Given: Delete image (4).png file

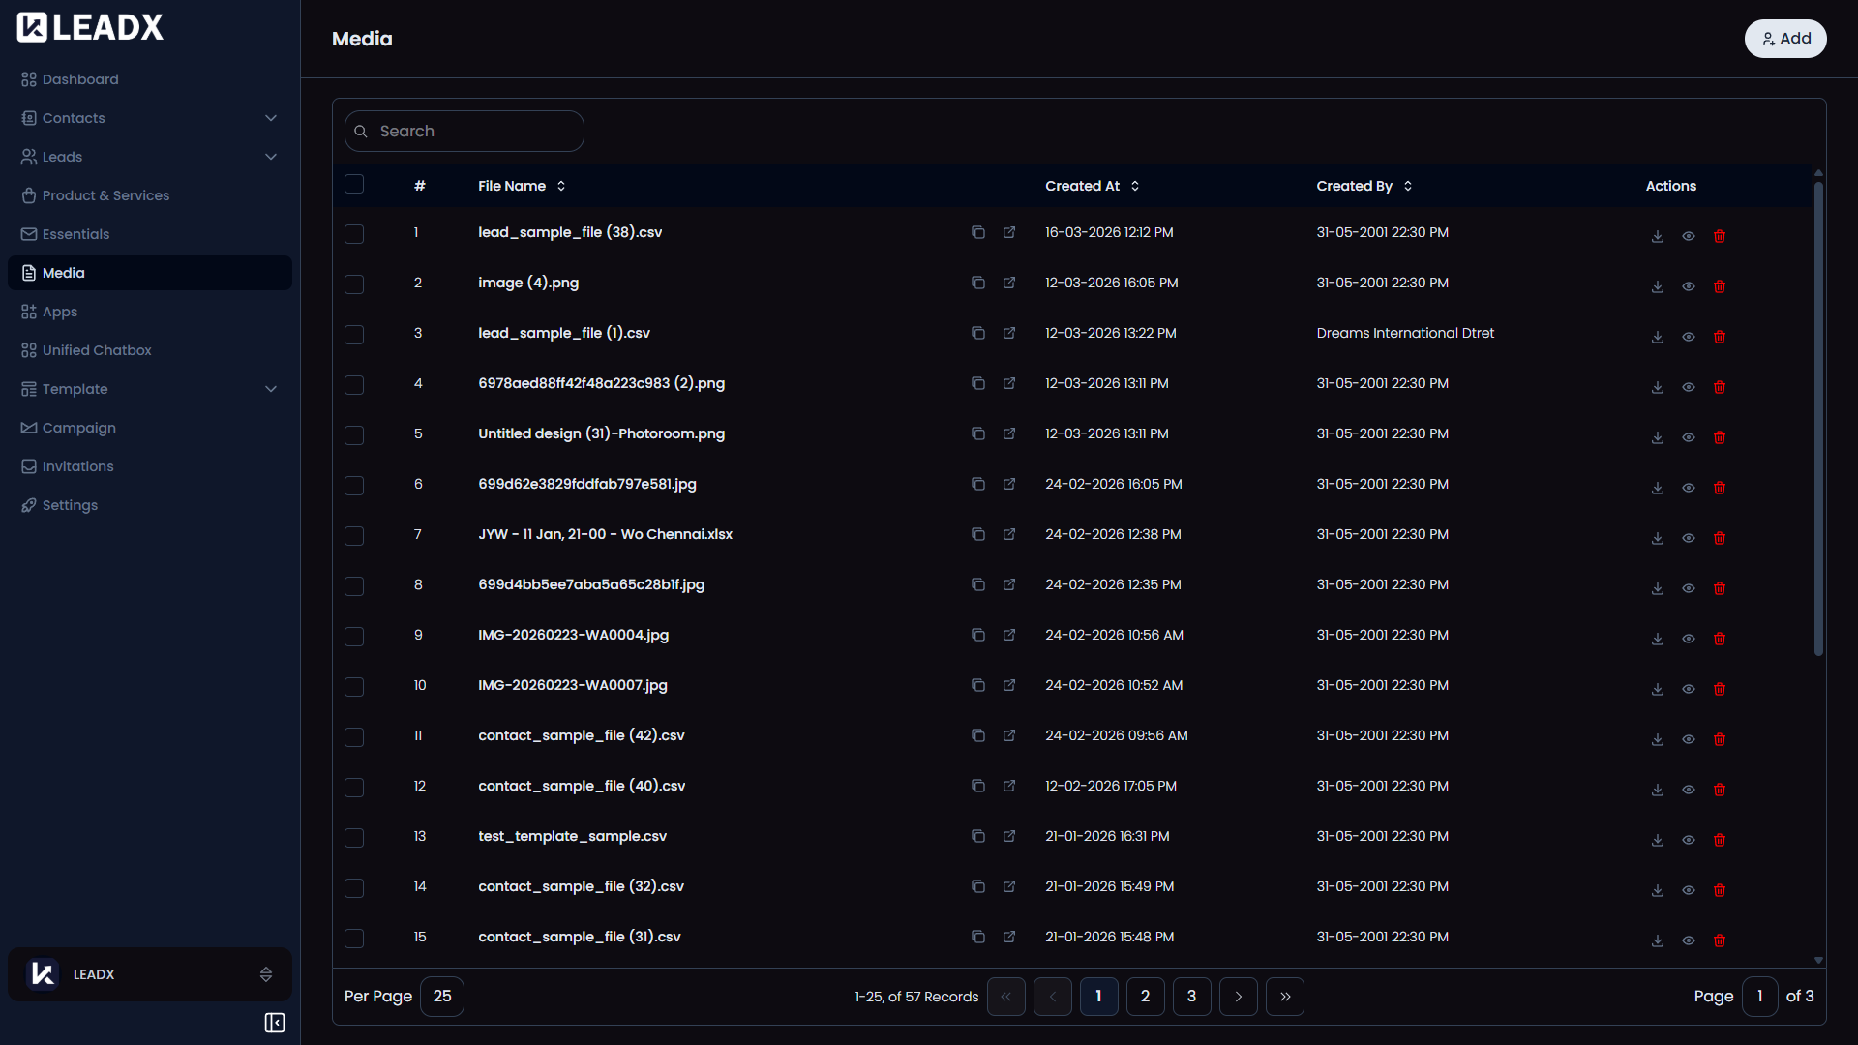Looking at the screenshot, I should [x=1719, y=286].
